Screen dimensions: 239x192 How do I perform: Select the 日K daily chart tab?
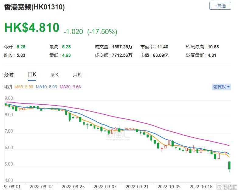click(32, 75)
